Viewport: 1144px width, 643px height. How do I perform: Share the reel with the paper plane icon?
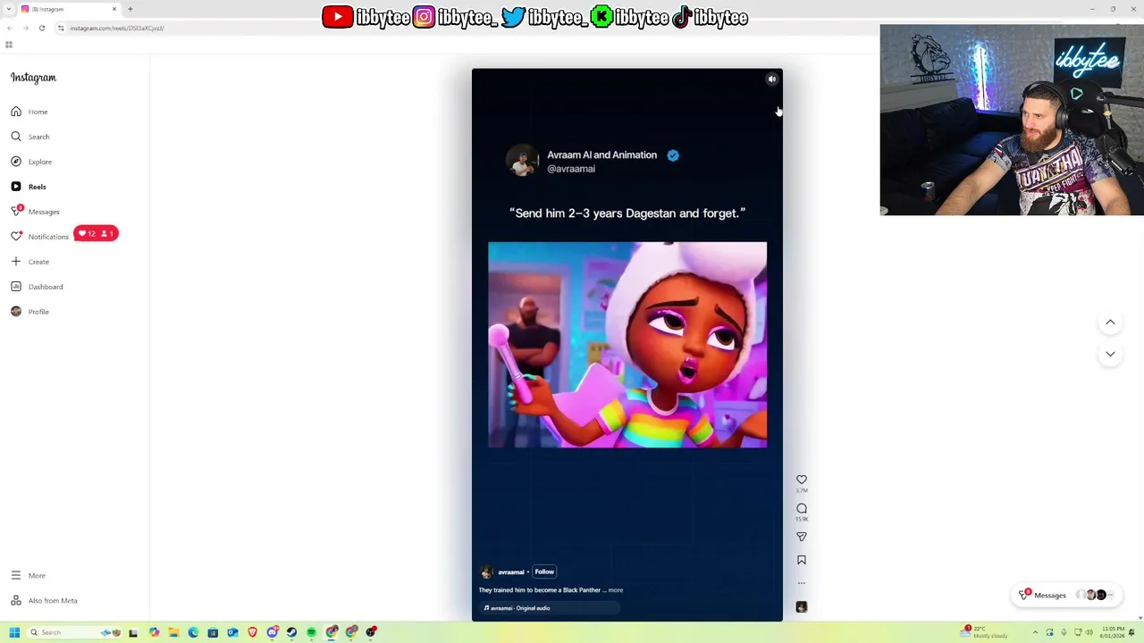[x=802, y=537]
